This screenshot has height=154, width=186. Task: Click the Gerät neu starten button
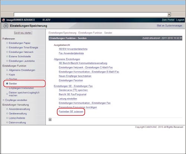(23, 33)
